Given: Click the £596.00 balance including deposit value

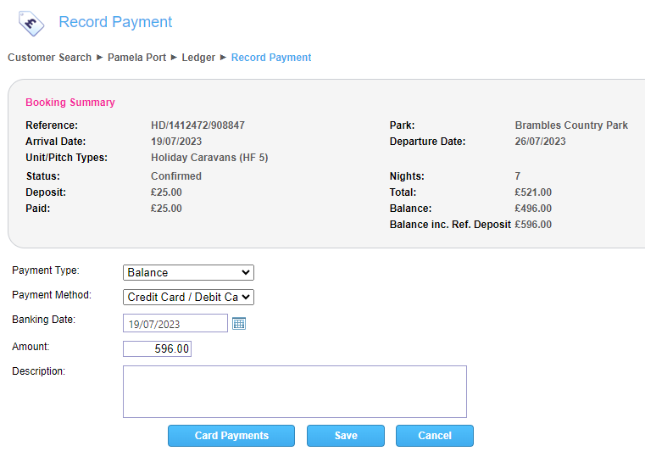Looking at the screenshot, I should pyautogui.click(x=533, y=225).
